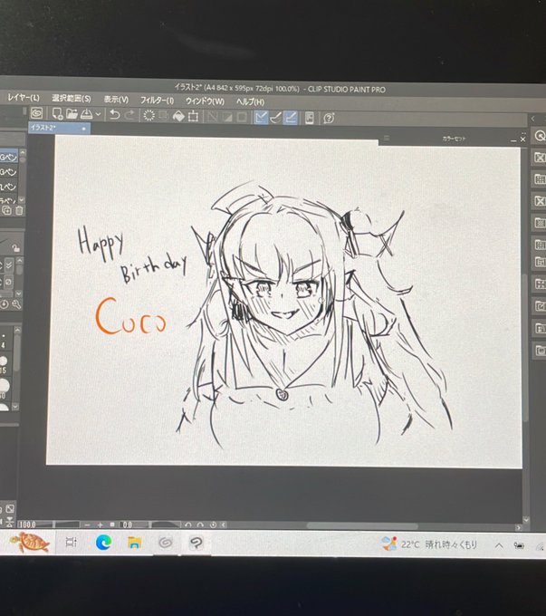Open the レイヤー(L) menu
The image size is (546, 616).
coord(24,98)
